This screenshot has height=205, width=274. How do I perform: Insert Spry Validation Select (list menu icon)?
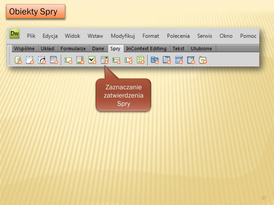coord(105,60)
